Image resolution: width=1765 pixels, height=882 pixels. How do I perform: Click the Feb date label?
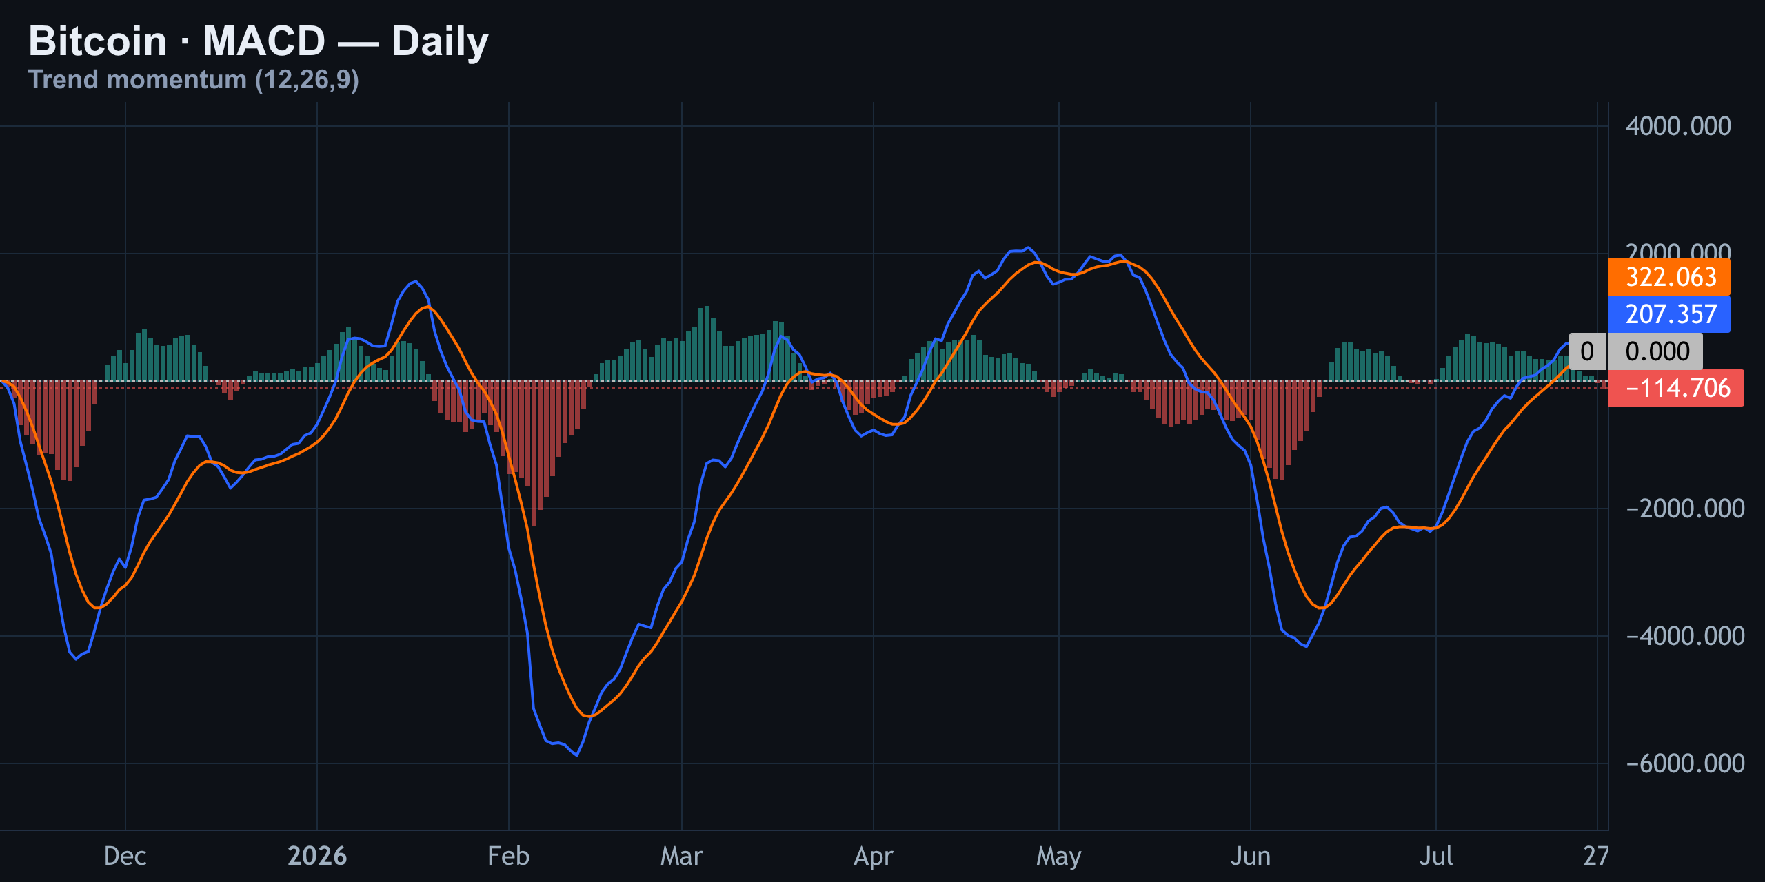(508, 856)
